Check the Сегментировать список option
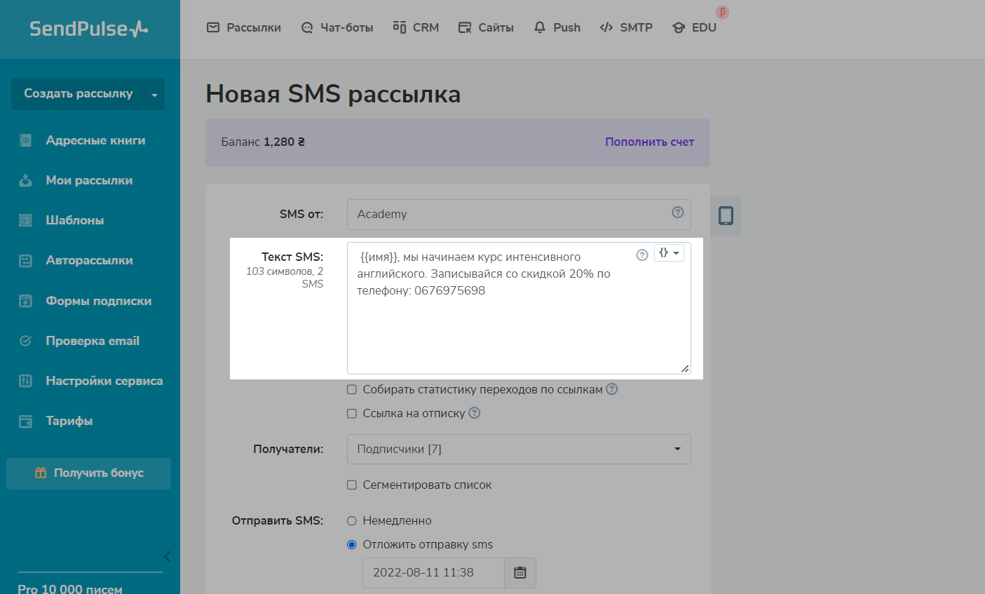The width and height of the screenshot is (985, 594). 352,485
